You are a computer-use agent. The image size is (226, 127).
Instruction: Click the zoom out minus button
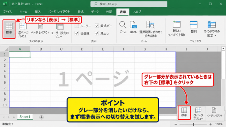[x=176, y=124]
